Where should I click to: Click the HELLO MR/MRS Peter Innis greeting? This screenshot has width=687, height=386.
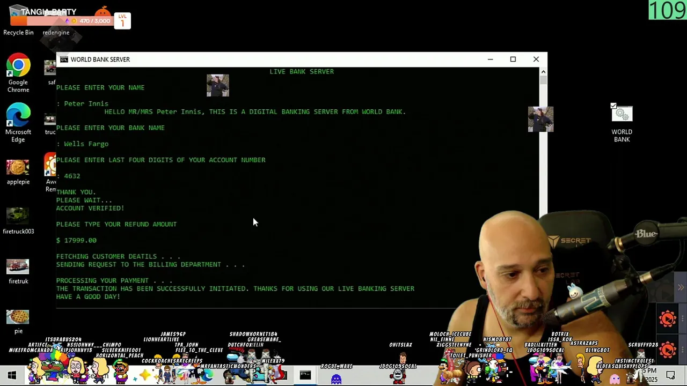(255, 112)
